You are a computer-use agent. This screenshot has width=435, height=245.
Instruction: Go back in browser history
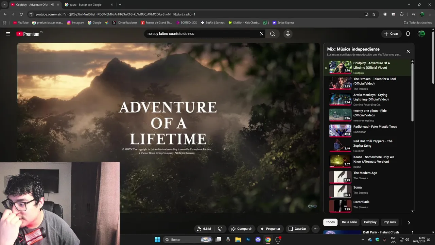(5, 14)
